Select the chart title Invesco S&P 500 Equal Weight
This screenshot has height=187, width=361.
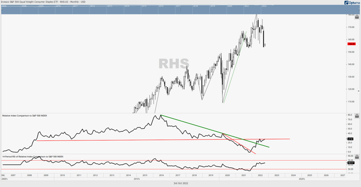coord(43,2)
